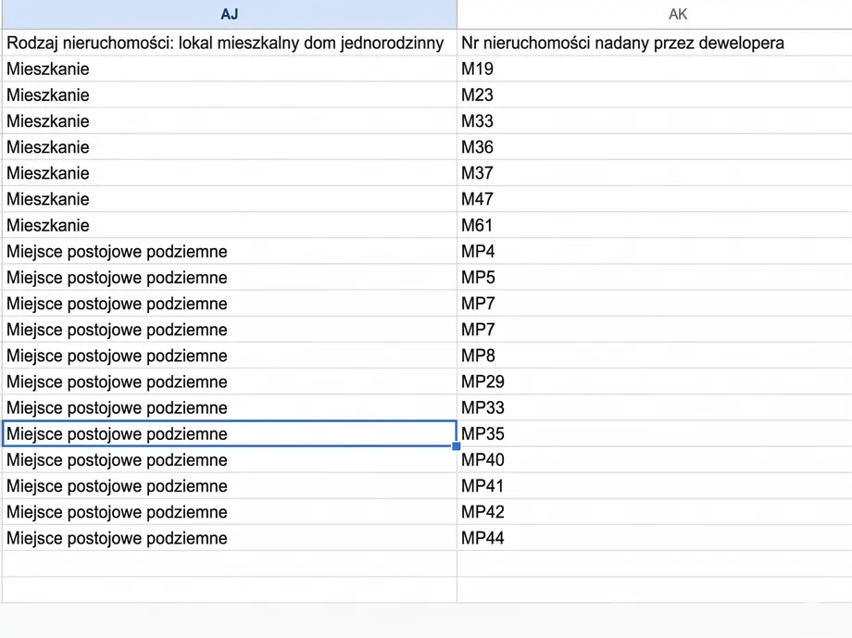Click 'Miejsce postojowe podziemne' cell beside MP41

coord(229,486)
